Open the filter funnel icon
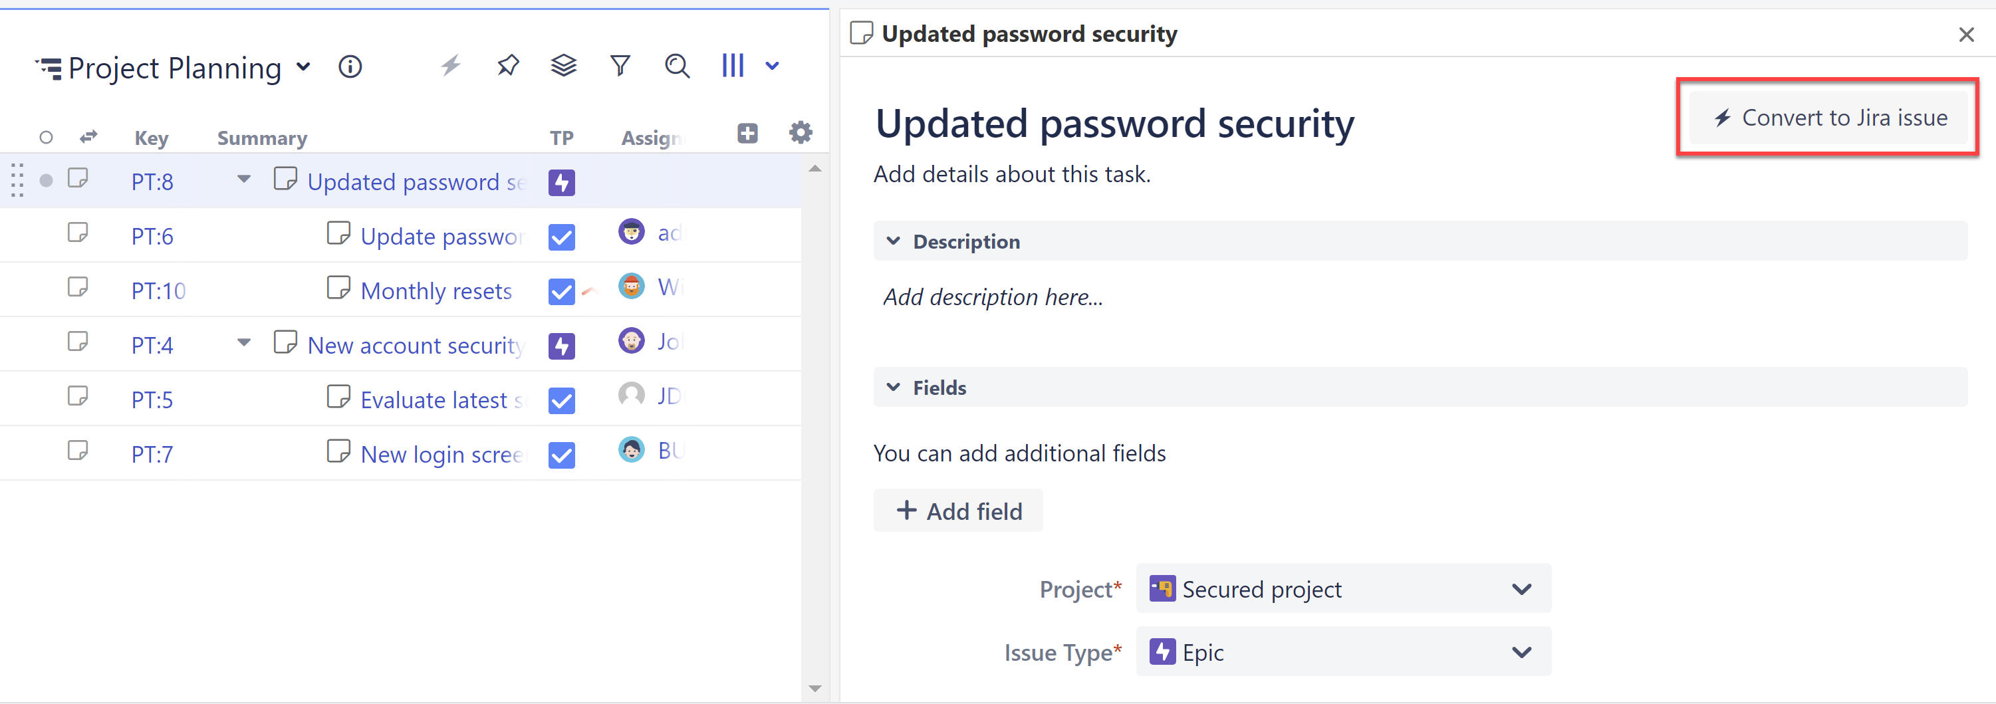The height and width of the screenshot is (704, 1996). tap(619, 66)
